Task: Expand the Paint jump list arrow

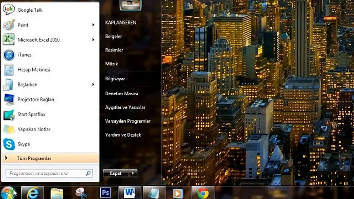Action: pos(93,25)
